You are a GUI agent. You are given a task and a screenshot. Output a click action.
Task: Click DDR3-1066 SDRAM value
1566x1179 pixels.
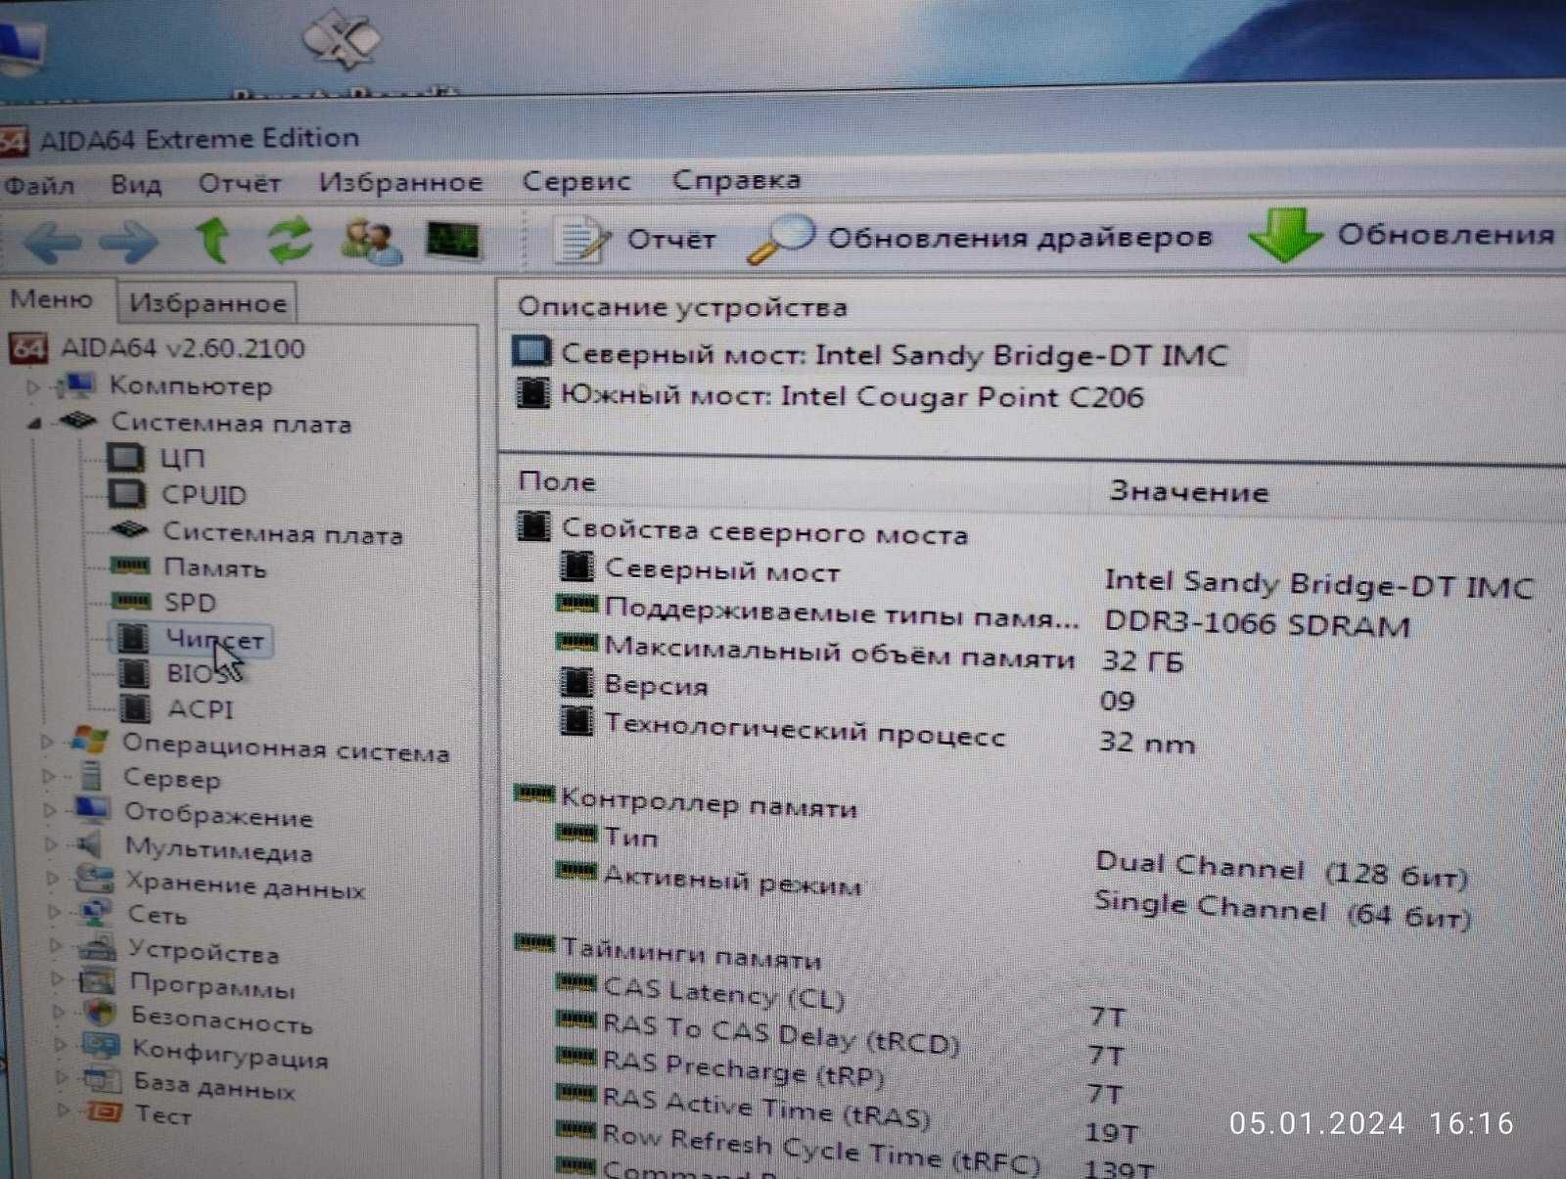pos(1257,623)
